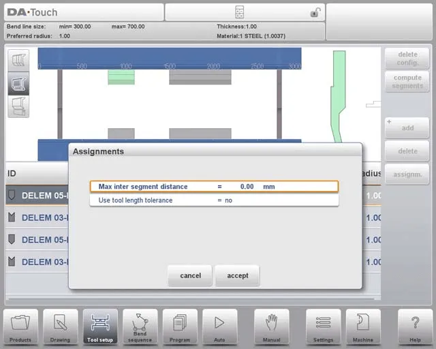The image size is (436, 349).
Task: Start Auto mode
Action: pyautogui.click(x=219, y=327)
